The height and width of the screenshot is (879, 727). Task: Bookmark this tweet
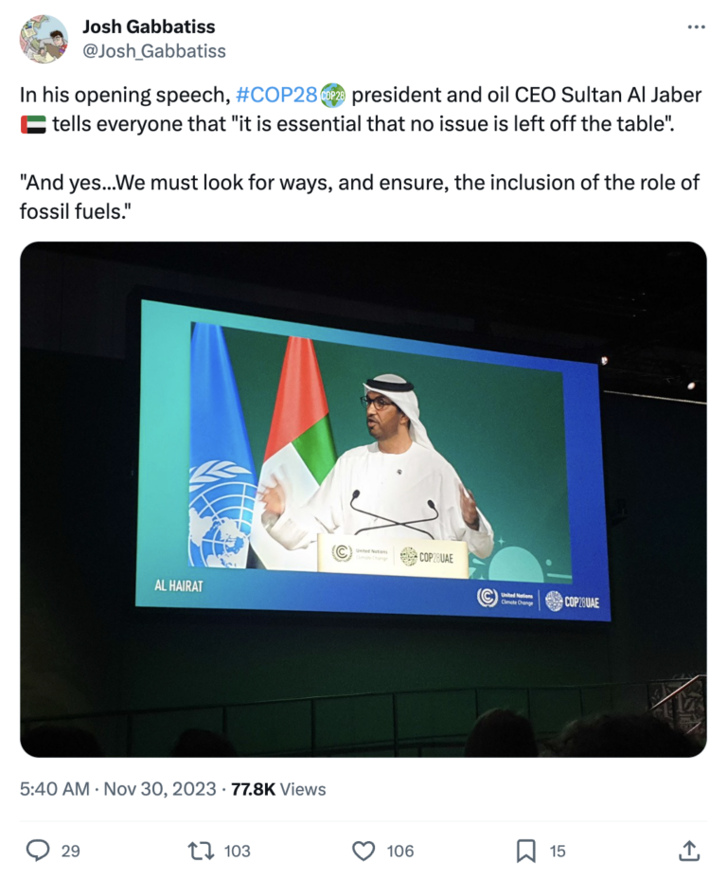(527, 852)
